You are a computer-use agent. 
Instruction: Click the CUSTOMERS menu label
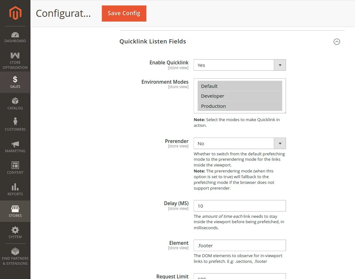click(x=15, y=129)
